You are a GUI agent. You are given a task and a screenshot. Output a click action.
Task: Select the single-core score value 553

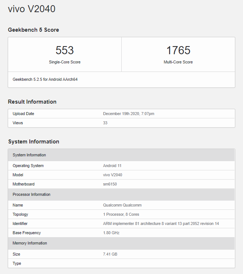pyautogui.click(x=65, y=50)
